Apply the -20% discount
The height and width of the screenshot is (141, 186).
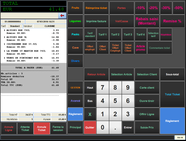(x=153, y=8)
